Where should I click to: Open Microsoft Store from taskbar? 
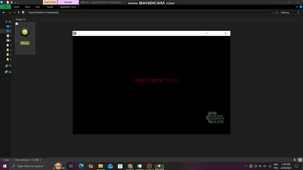tap(120, 166)
